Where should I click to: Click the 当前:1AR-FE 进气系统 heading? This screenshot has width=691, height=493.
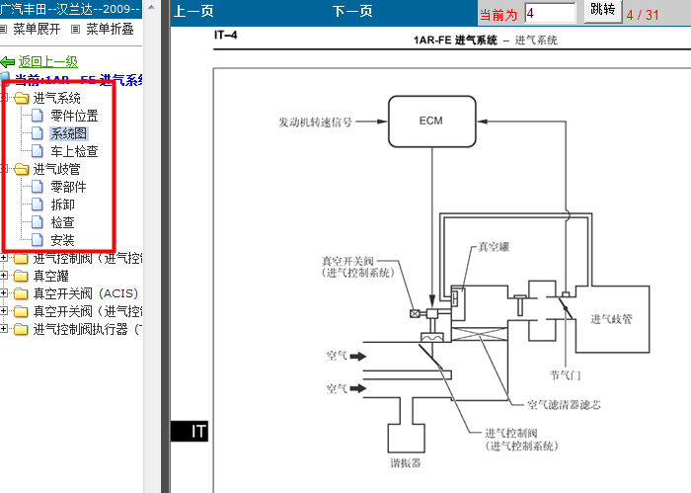(78, 80)
